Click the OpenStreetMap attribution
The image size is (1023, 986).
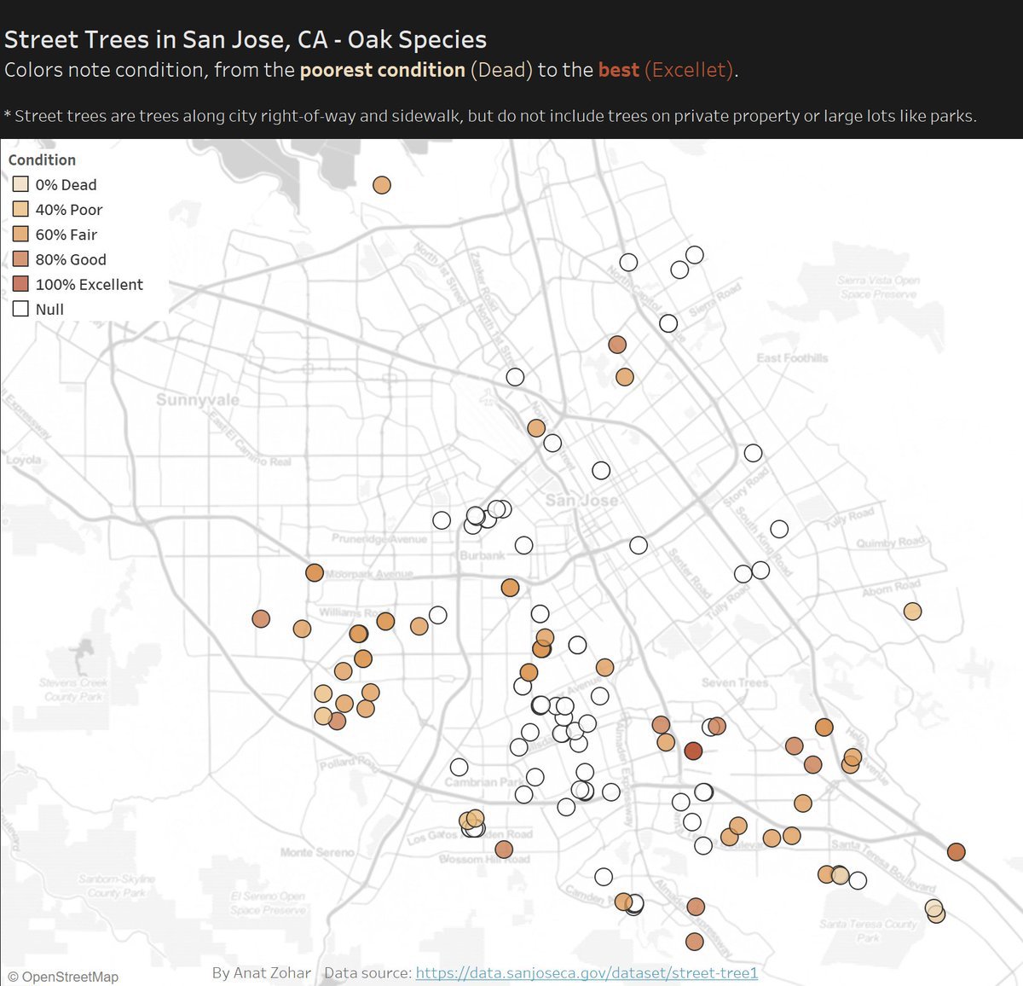click(x=63, y=977)
